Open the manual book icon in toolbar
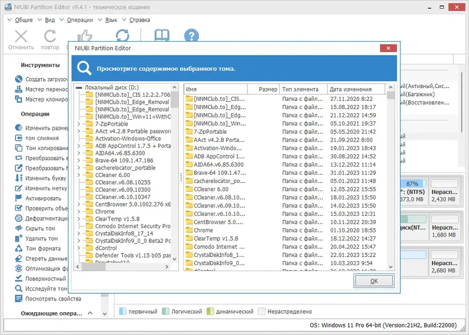Image resolution: width=469 pixels, height=335 pixels. [162, 35]
